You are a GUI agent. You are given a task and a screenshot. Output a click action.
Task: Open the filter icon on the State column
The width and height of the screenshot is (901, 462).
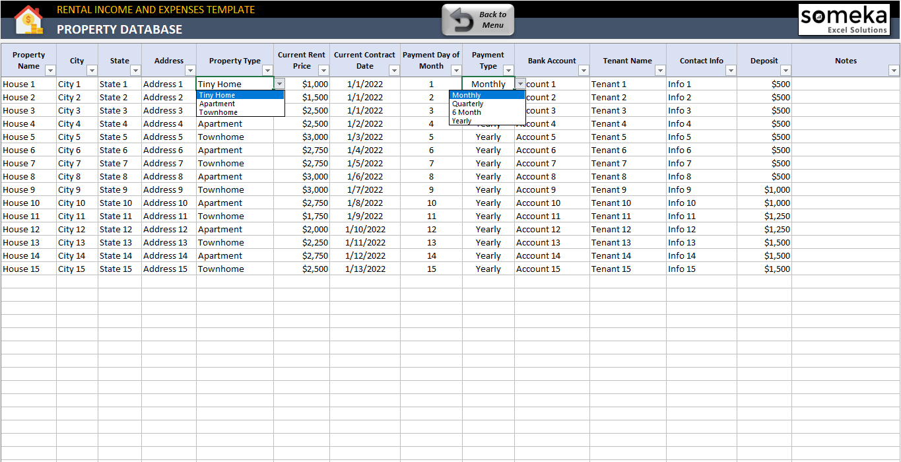click(x=136, y=71)
